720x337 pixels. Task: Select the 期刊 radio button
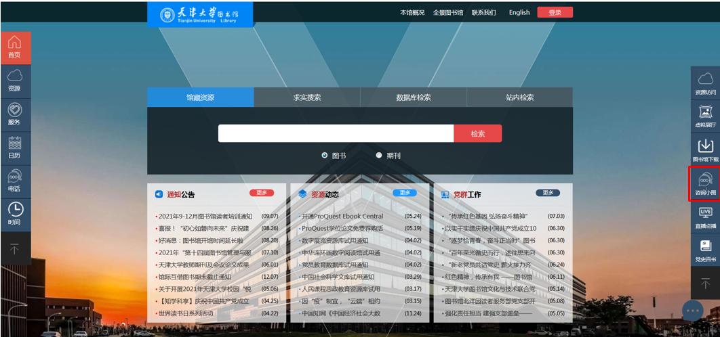pos(379,156)
